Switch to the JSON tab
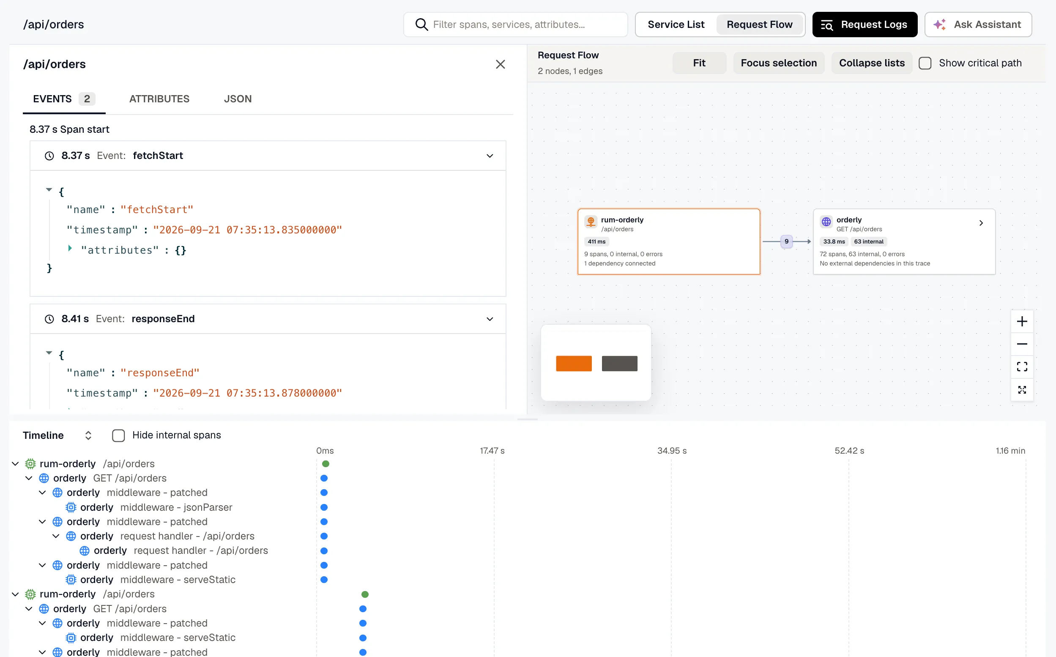This screenshot has height=657, width=1056. coord(238,99)
